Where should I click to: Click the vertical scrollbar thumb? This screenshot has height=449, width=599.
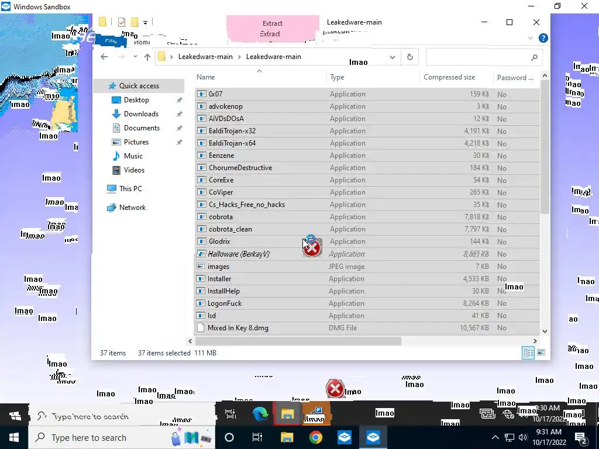pyautogui.click(x=545, y=147)
